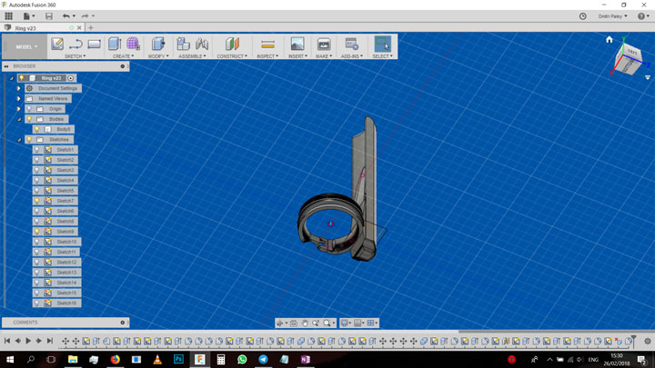Open the ASSEMBLE menu label
This screenshot has height=368, width=655.
tap(192, 56)
